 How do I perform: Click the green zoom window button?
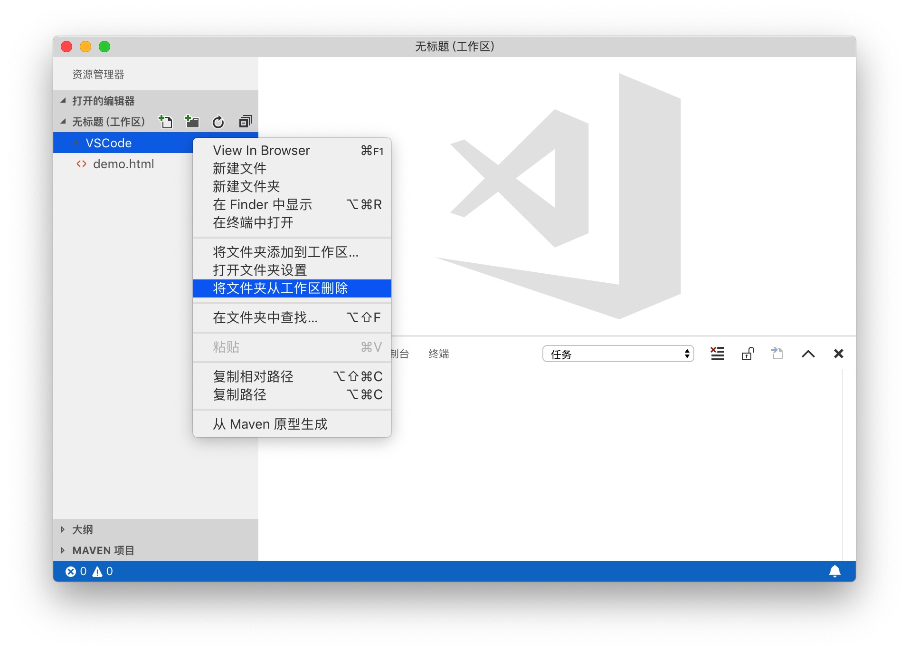104,47
